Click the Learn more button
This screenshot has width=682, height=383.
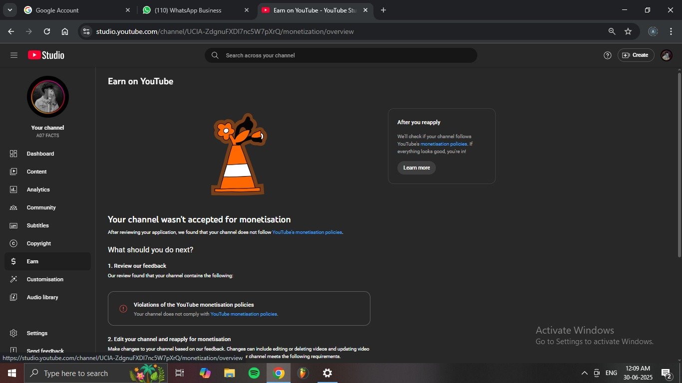416,168
